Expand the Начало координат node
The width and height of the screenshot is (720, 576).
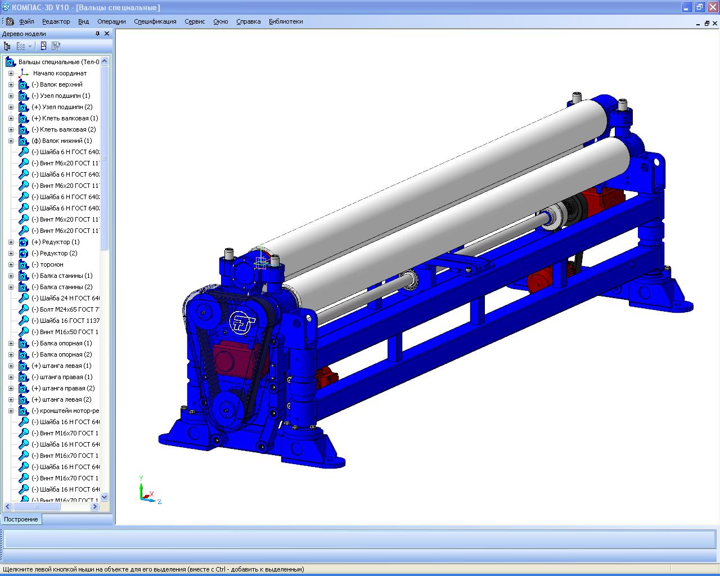(11, 73)
